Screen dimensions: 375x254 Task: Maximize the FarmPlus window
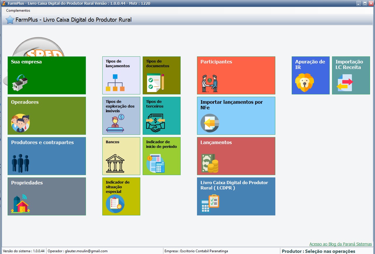(365, 4)
